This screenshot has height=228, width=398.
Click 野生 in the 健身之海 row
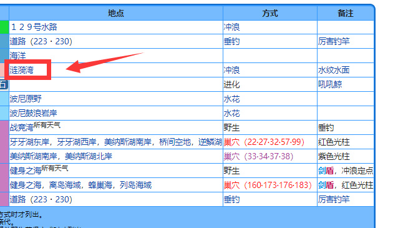(x=231, y=171)
